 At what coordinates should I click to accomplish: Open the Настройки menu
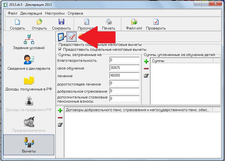point(55,14)
